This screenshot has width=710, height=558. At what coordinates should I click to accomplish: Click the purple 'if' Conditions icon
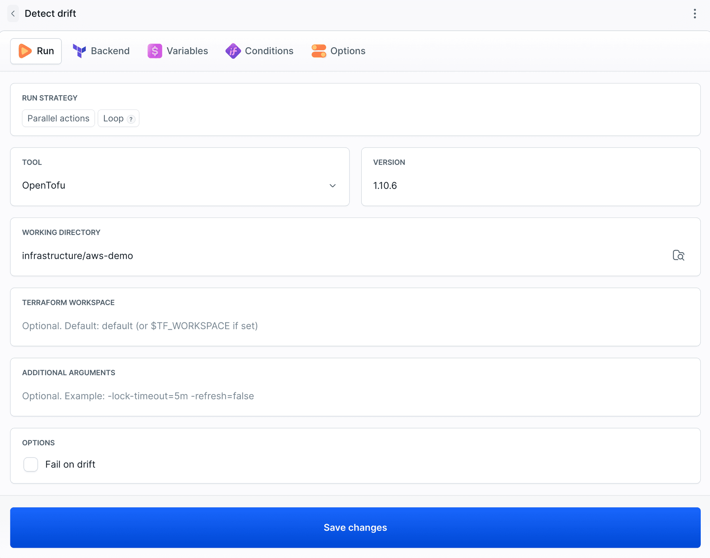(x=233, y=51)
